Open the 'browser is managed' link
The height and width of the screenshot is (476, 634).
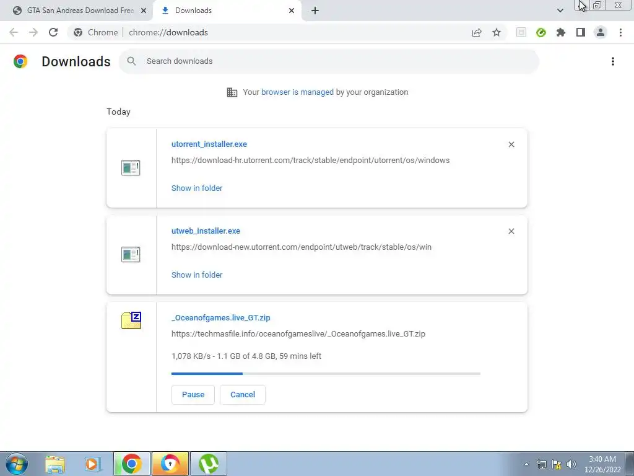point(297,92)
